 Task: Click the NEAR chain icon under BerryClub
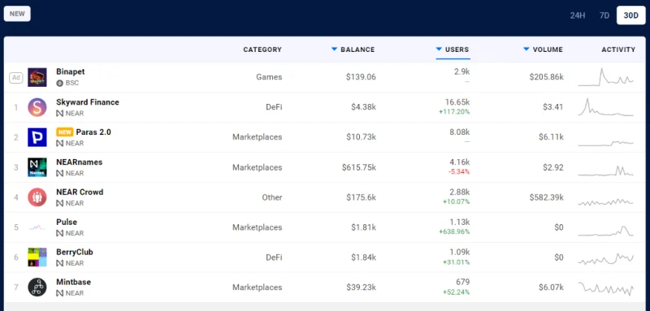click(x=59, y=263)
